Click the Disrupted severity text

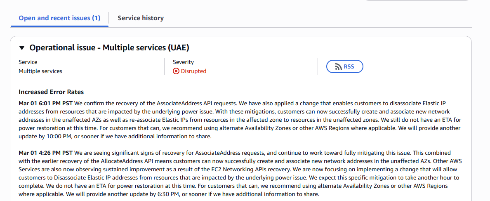(x=193, y=71)
